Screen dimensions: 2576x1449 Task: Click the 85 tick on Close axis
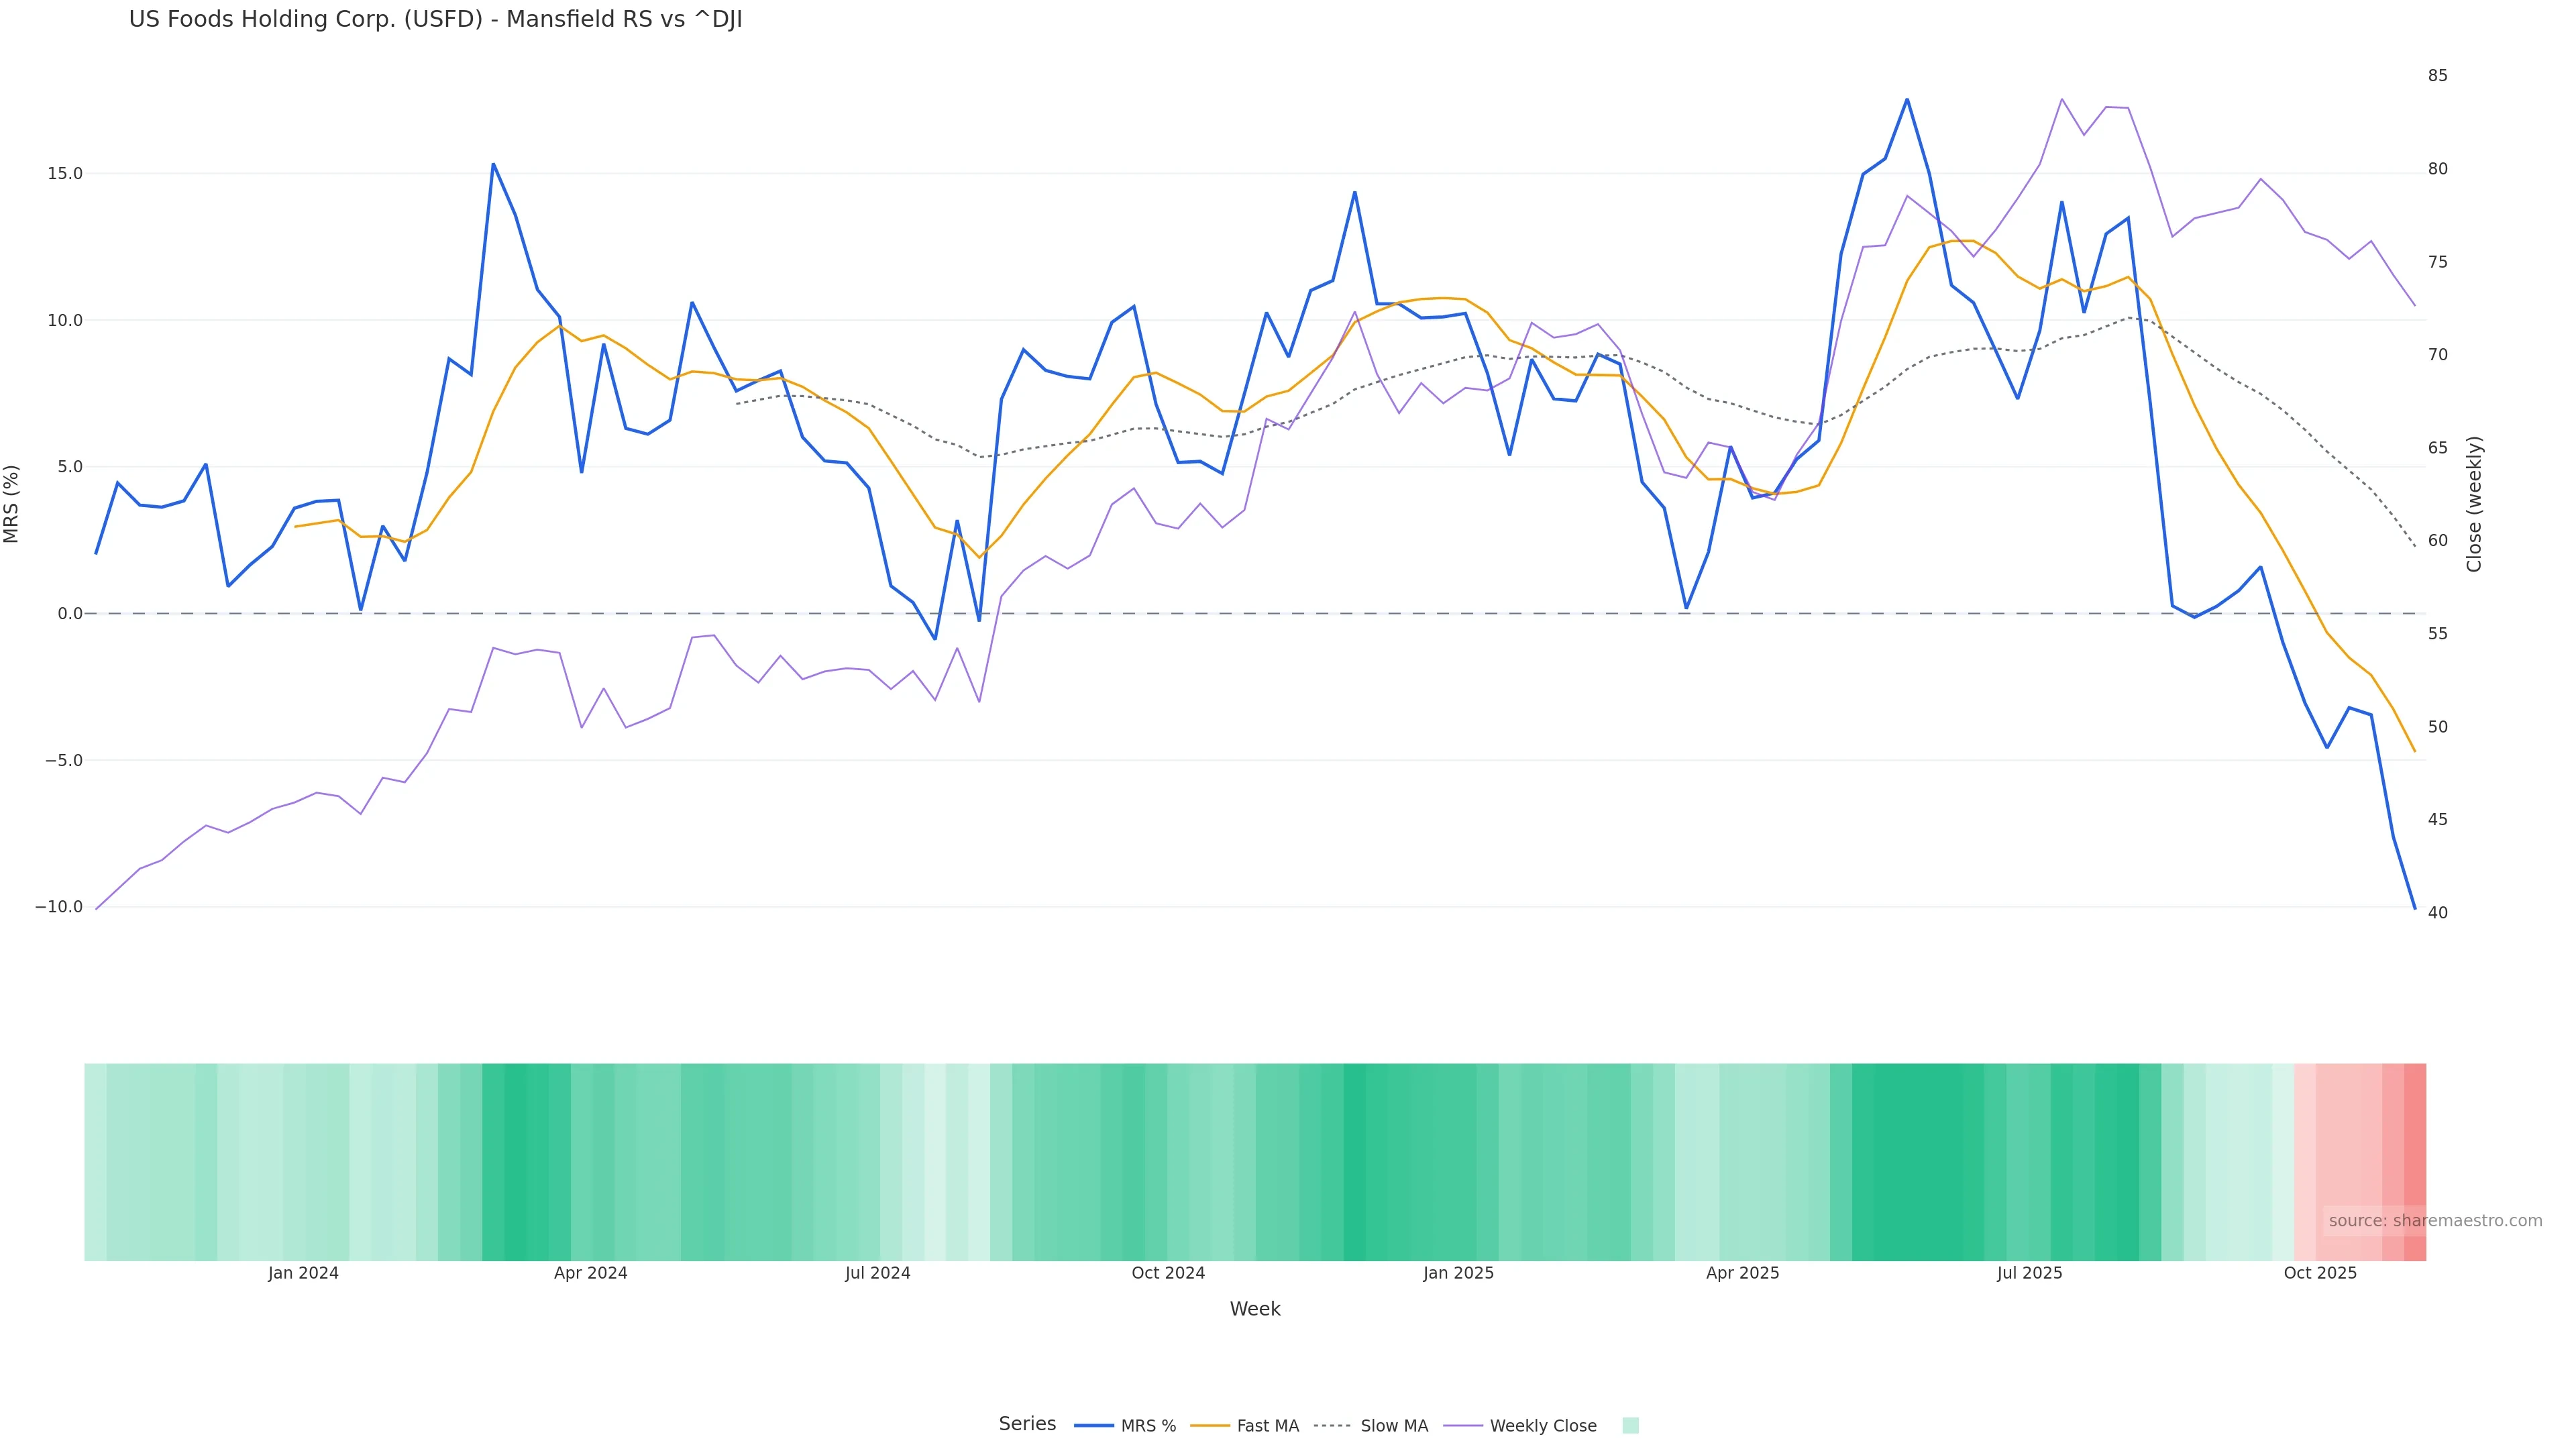coord(2438,76)
